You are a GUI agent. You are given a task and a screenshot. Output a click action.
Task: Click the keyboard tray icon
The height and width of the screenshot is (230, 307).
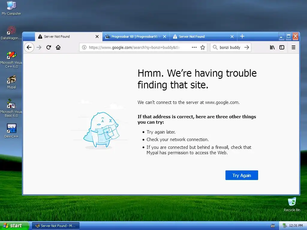pyautogui.click(x=273, y=226)
